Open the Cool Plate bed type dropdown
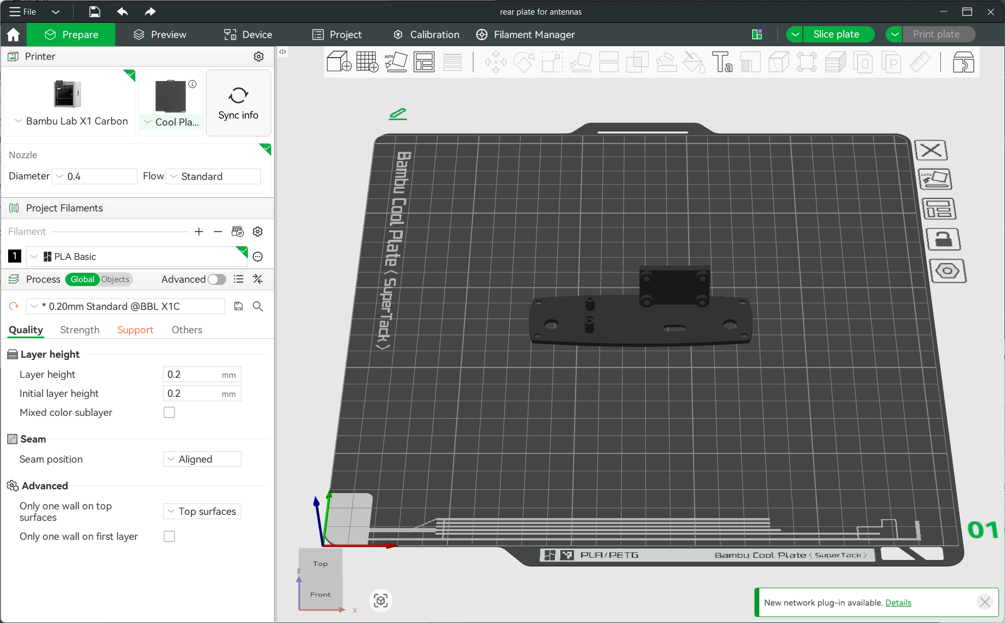Screen dimensions: 1005x623 click(171, 122)
